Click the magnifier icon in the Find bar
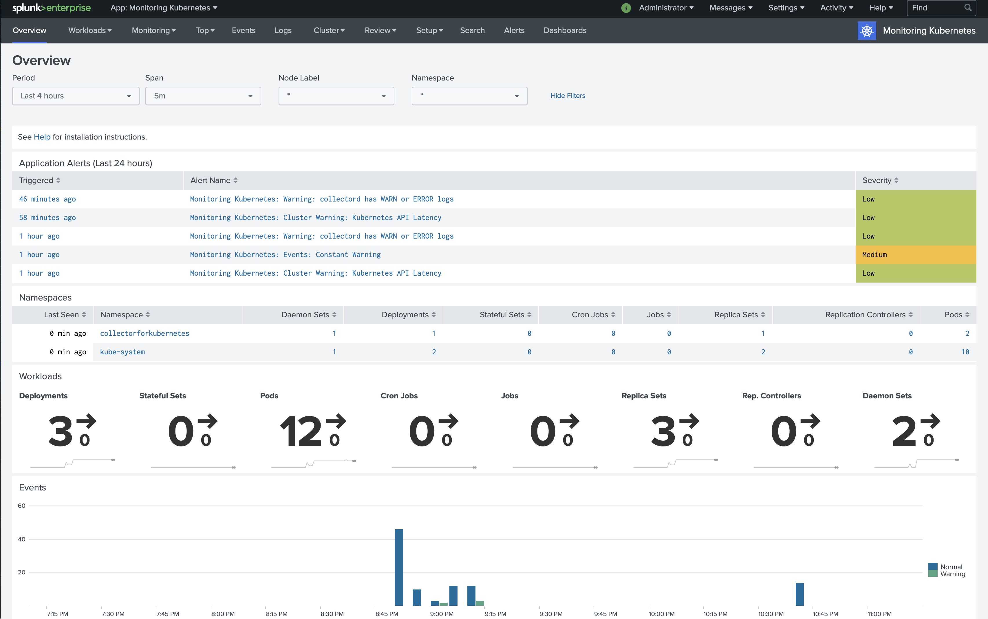This screenshot has height=619, width=988. (968, 7)
